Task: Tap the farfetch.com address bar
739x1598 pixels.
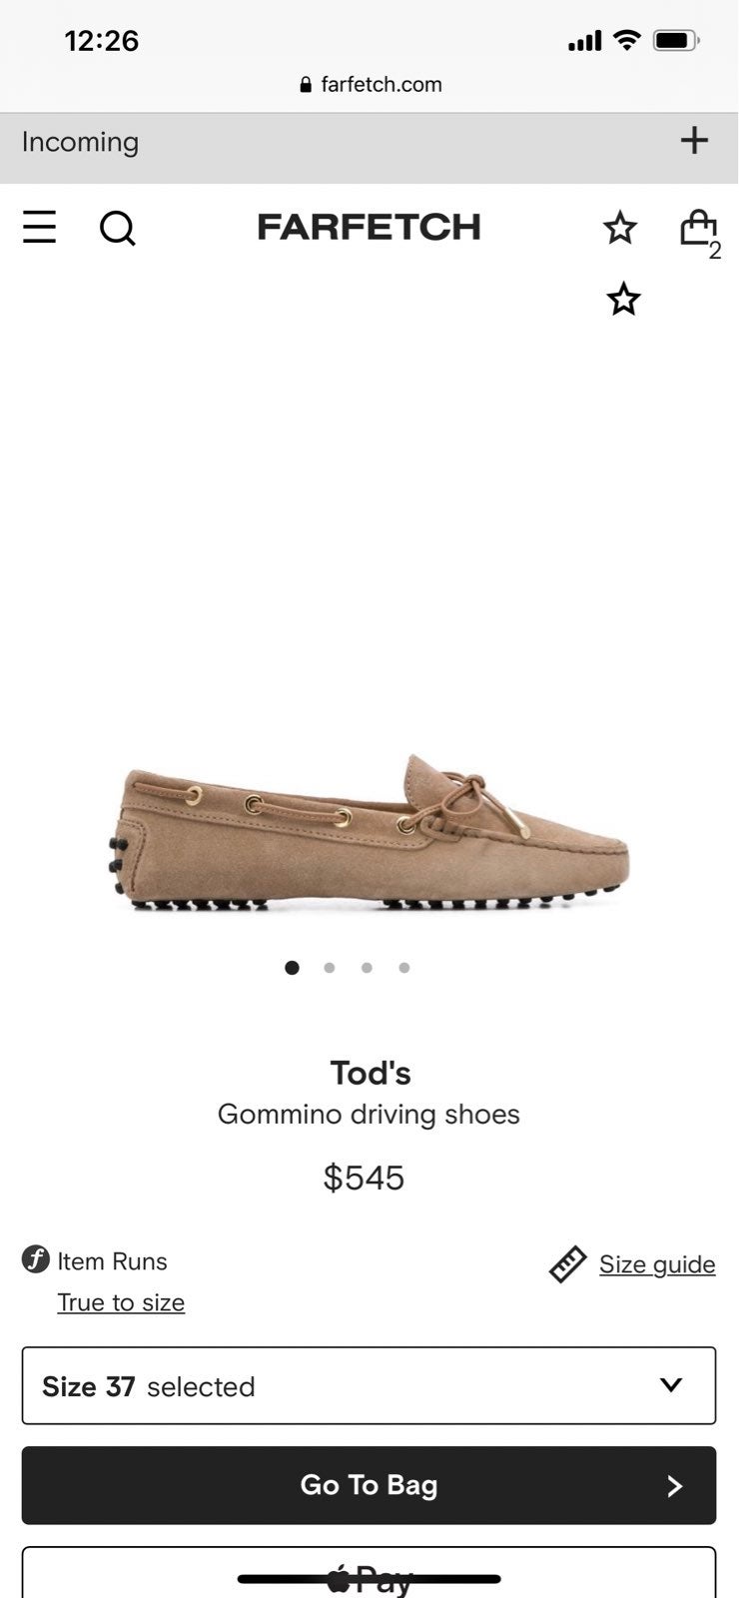Action: 369,85
